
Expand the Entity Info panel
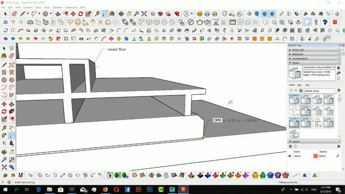click(314, 50)
